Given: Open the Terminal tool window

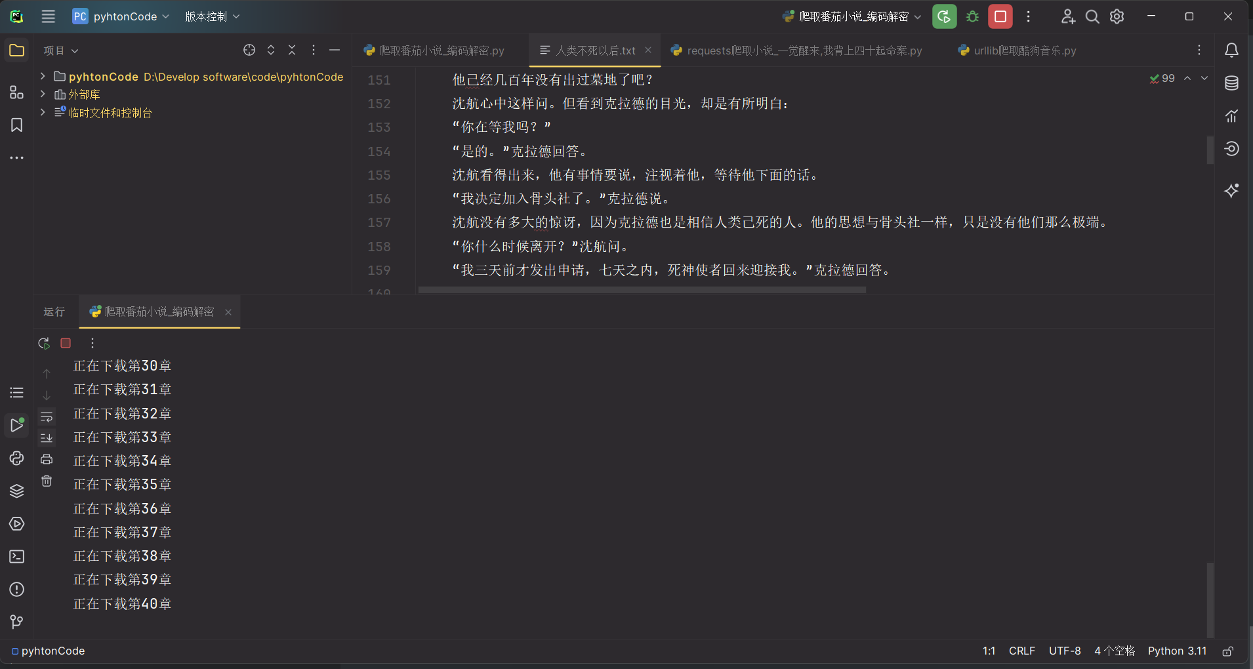Looking at the screenshot, I should [x=16, y=556].
